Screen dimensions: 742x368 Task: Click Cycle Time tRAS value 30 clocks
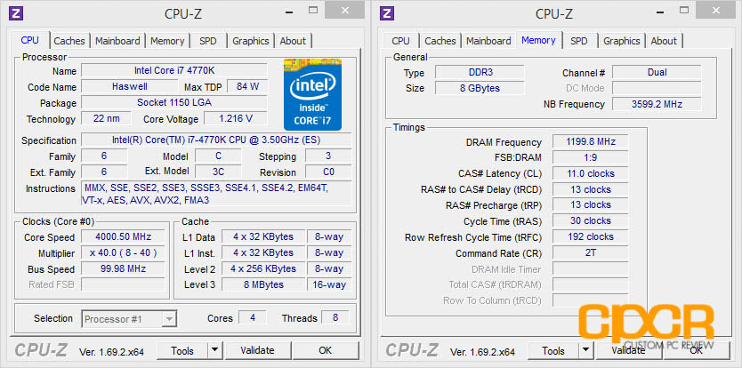(x=591, y=221)
